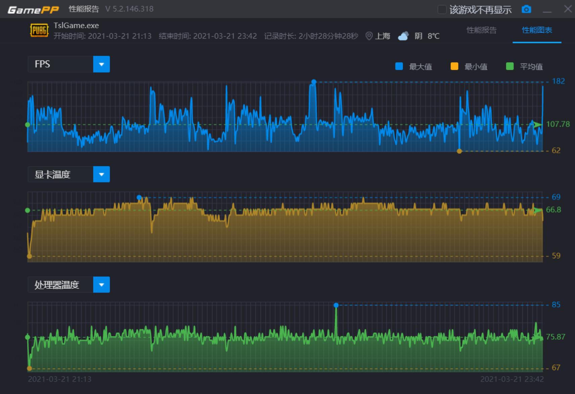The height and width of the screenshot is (394, 575).
Task: Expand the 显卡温度 dropdown arrow
Action: tap(101, 174)
